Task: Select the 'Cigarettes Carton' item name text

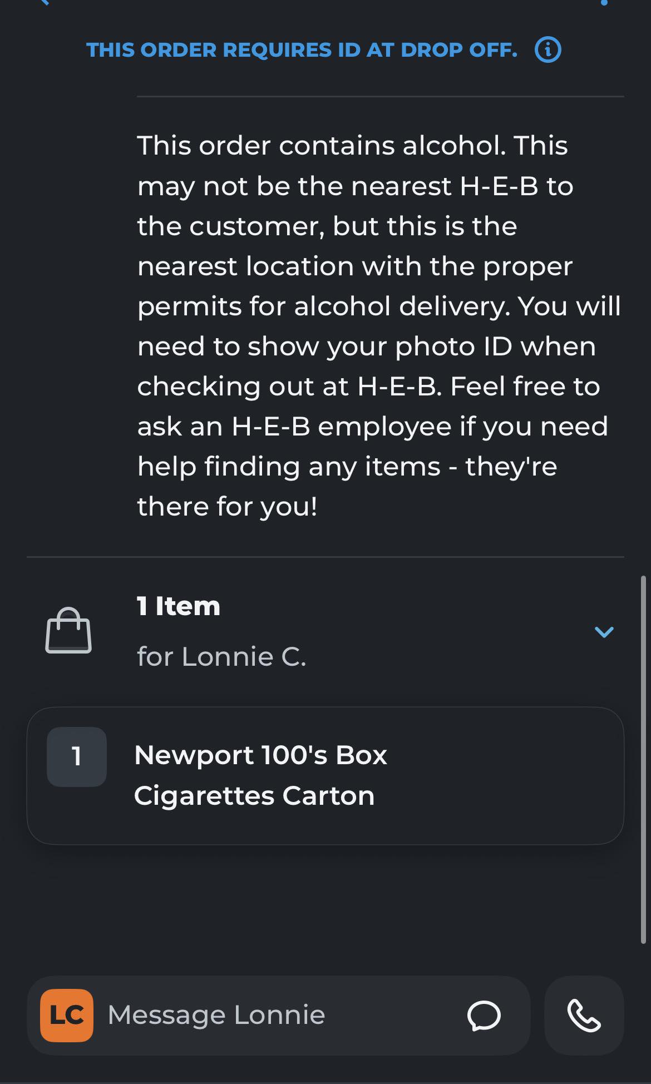Action: pos(254,796)
